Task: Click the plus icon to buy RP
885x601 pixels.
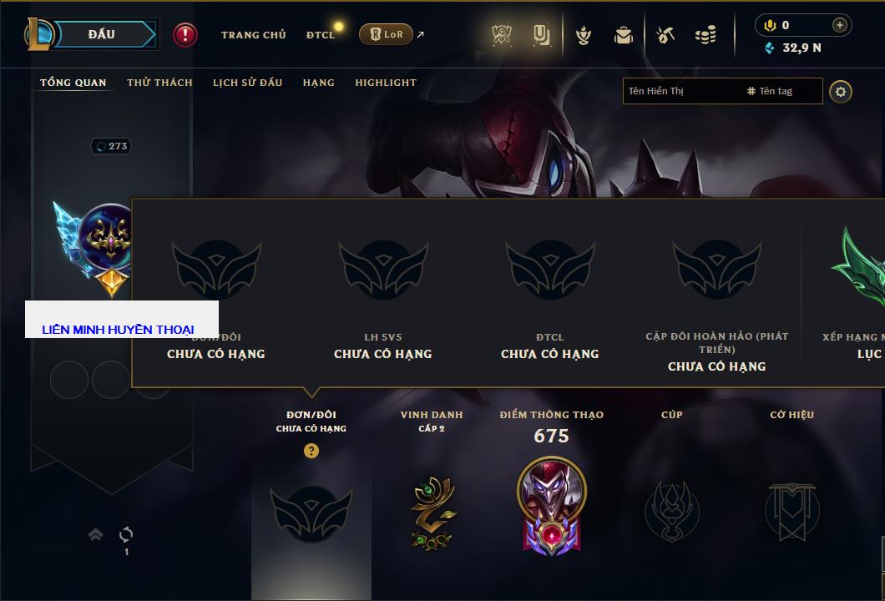Action: click(839, 25)
